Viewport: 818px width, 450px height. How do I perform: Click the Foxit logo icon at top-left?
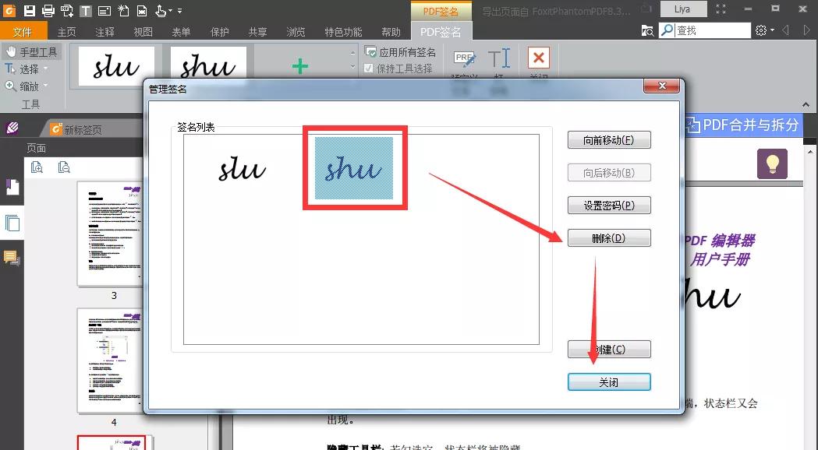point(9,10)
